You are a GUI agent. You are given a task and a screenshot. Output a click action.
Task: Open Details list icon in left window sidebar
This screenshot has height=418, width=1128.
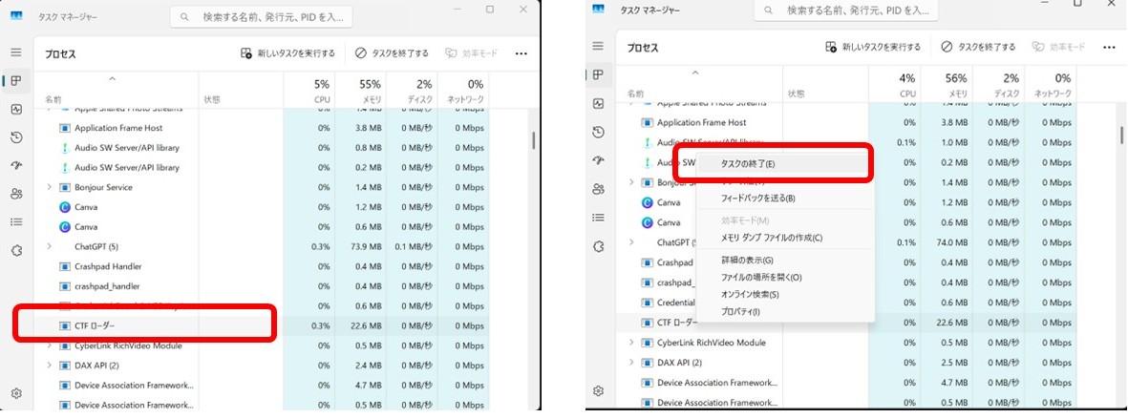coord(16,221)
